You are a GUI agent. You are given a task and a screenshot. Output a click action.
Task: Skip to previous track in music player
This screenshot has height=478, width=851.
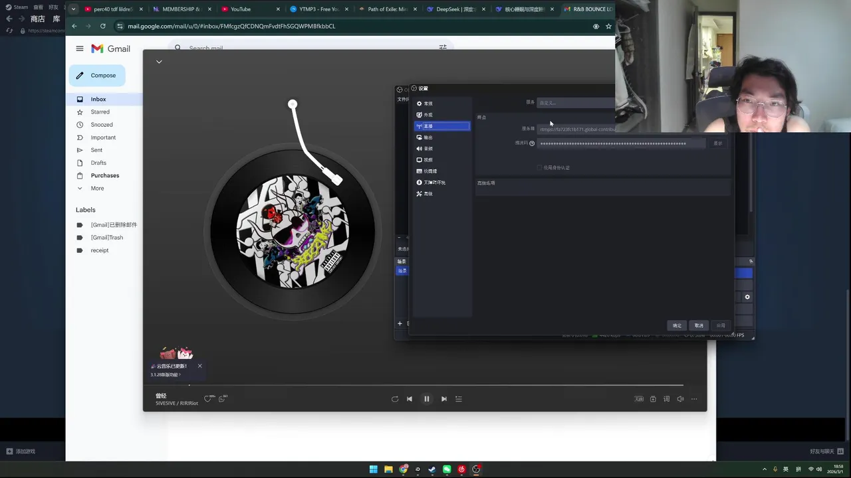point(410,399)
